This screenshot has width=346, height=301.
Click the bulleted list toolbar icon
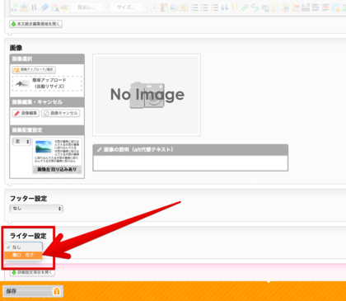tap(194, 7)
